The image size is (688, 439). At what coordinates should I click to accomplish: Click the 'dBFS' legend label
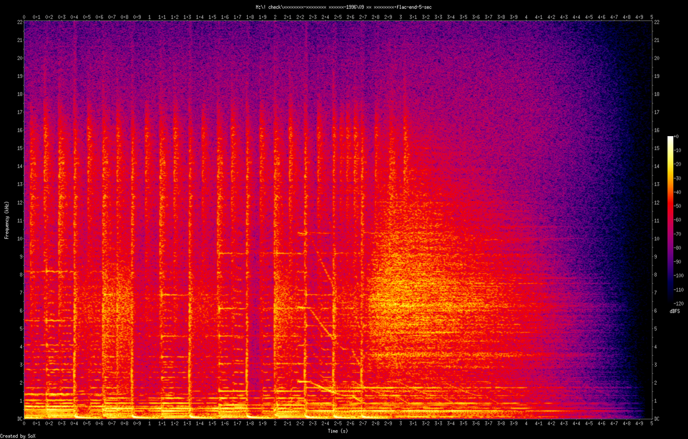tap(675, 311)
